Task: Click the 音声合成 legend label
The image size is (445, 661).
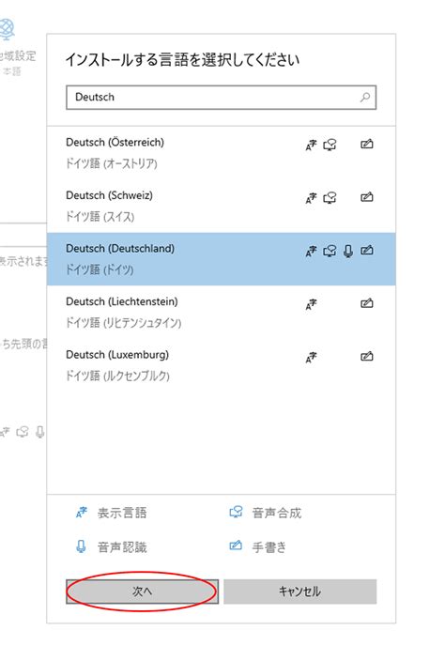Action: pos(276,513)
